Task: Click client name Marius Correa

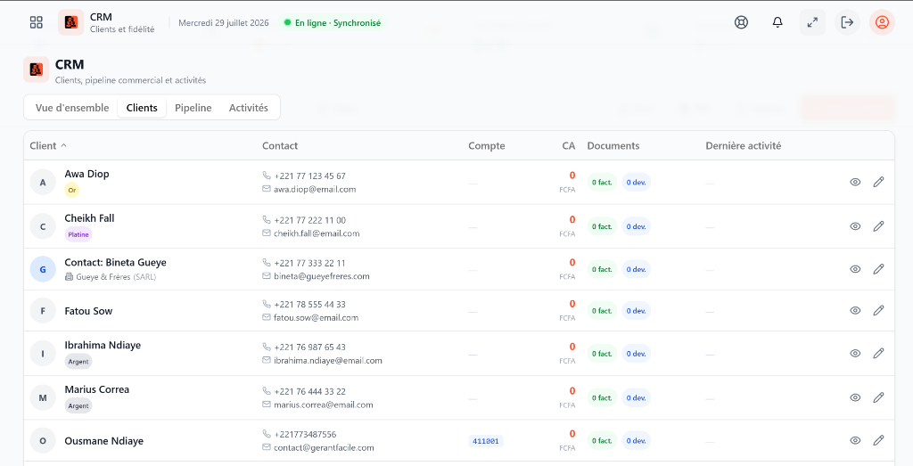Action: [x=96, y=389]
